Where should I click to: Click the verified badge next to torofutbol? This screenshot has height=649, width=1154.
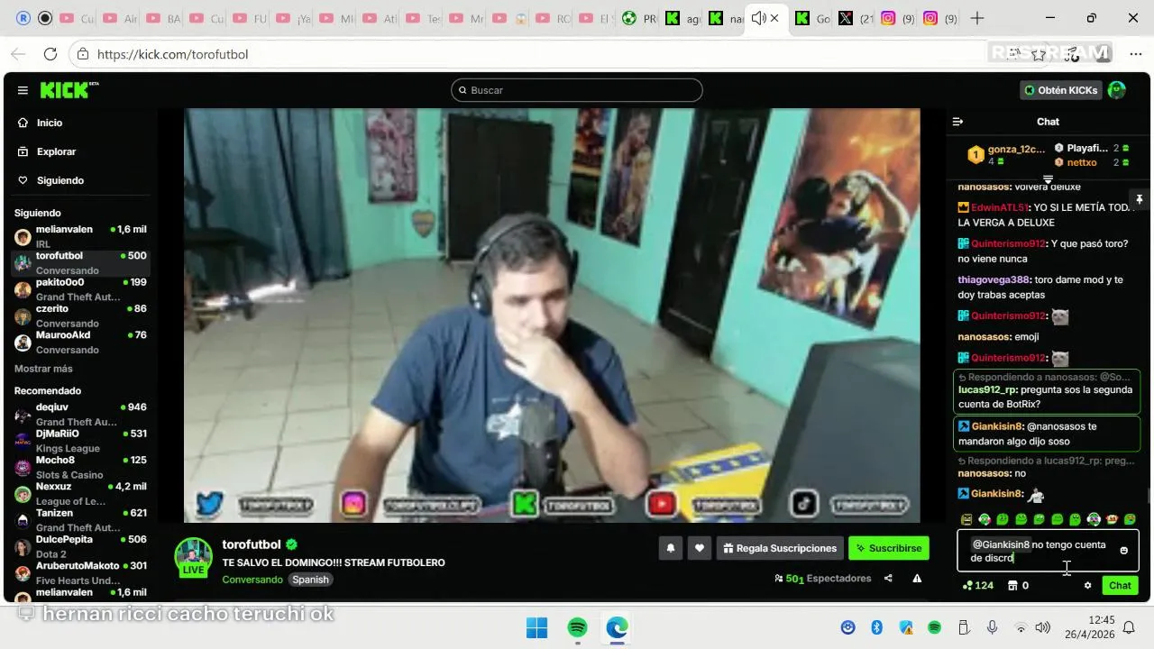tap(291, 544)
